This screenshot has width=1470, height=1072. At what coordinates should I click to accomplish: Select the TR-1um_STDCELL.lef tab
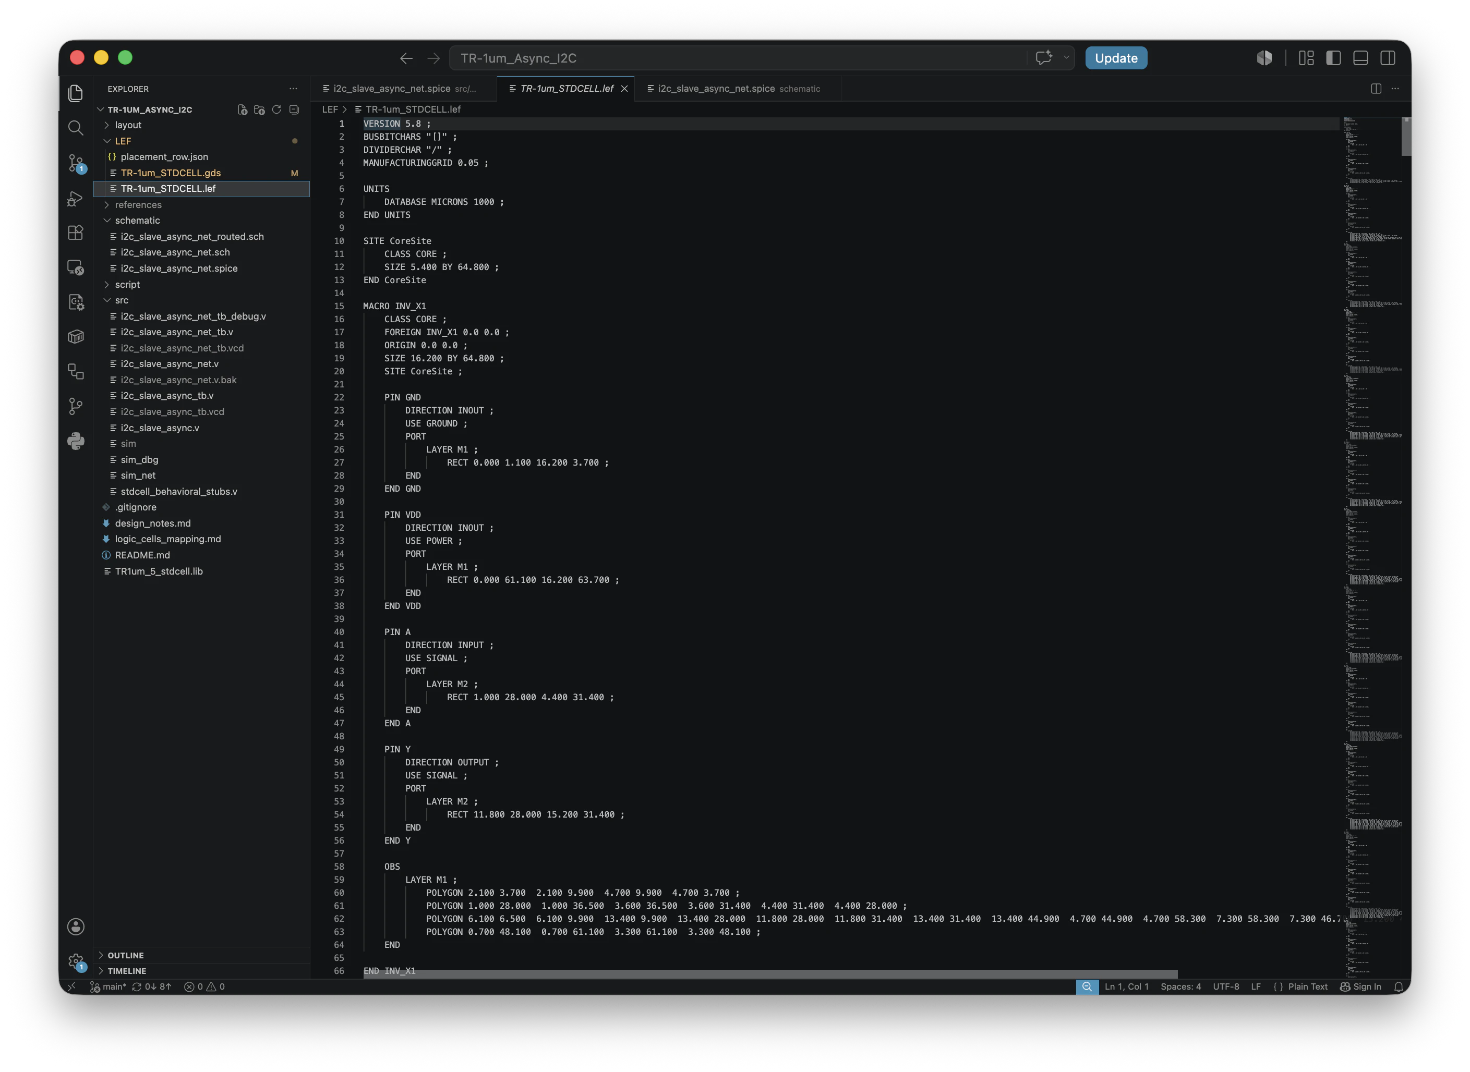(x=566, y=89)
